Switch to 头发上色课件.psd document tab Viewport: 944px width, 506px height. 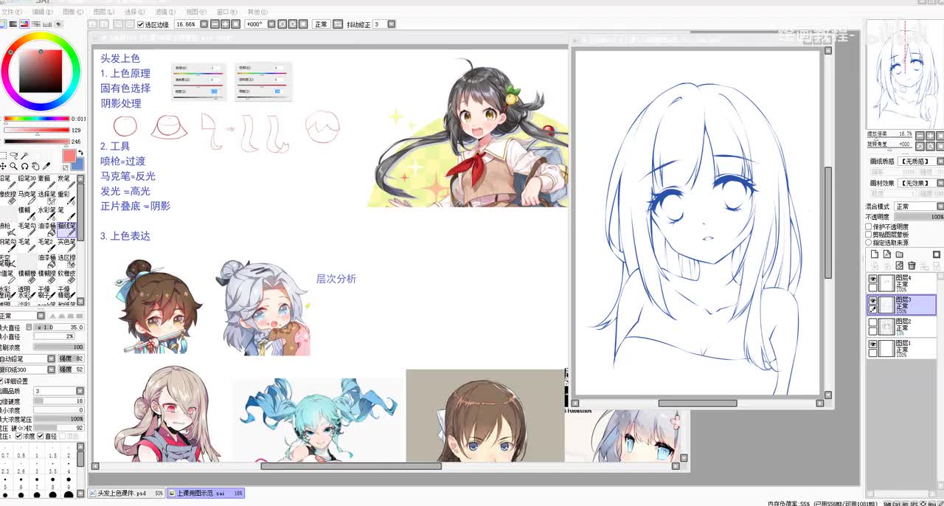tap(126, 493)
